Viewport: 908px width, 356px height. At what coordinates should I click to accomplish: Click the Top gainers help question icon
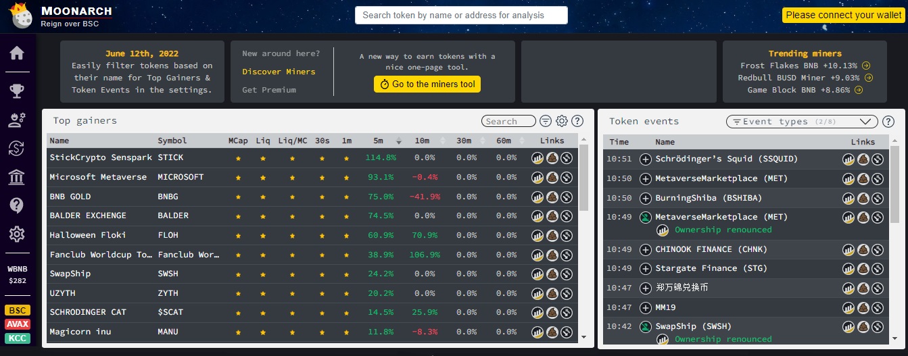[577, 121]
